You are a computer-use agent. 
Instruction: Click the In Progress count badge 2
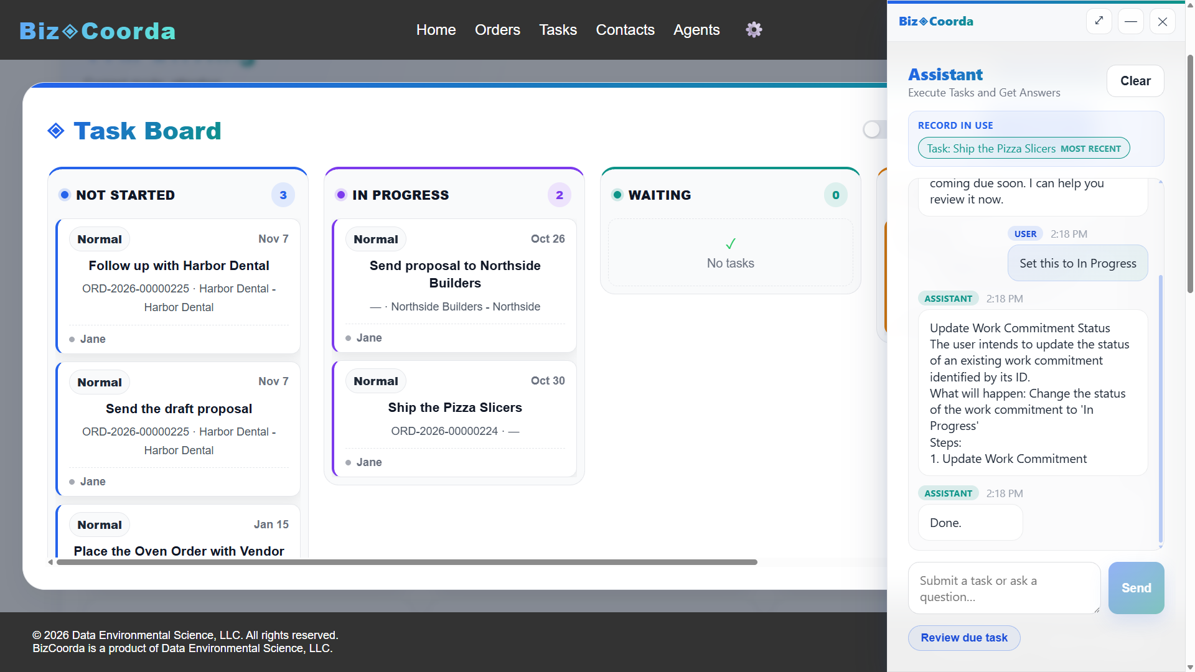pos(560,195)
